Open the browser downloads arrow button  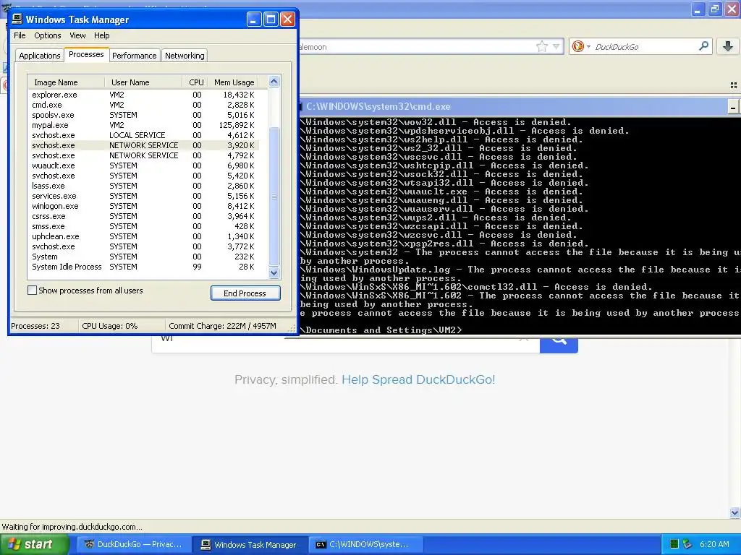coord(728,46)
